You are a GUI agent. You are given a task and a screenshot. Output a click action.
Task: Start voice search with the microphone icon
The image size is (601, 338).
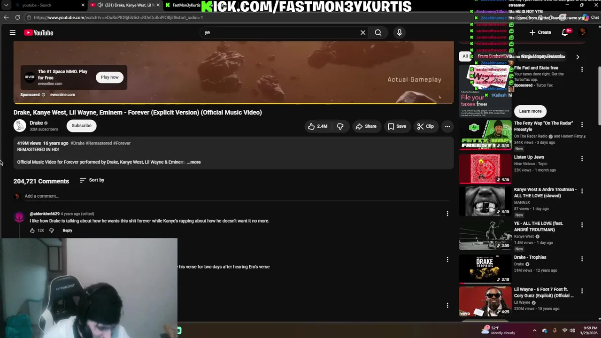tap(400, 32)
